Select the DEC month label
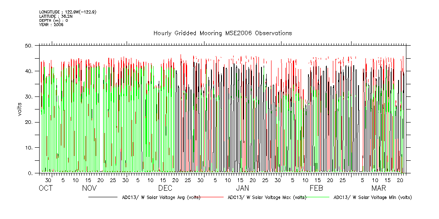Screen dimensions: 439x219 165,189
